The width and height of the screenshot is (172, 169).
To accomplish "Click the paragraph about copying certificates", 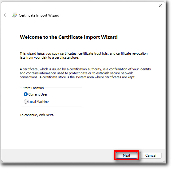I will pyautogui.click(x=84, y=56).
